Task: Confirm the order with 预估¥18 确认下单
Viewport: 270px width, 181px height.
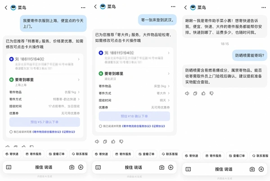Action: [134, 116]
